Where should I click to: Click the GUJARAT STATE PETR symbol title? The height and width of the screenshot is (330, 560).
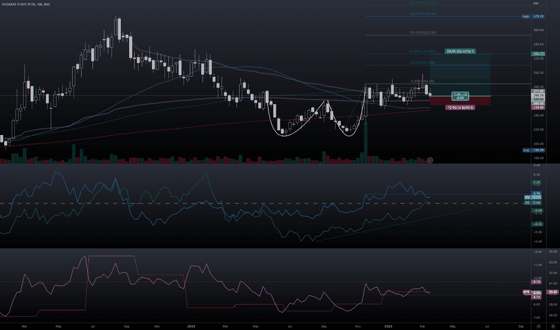pos(19,4)
